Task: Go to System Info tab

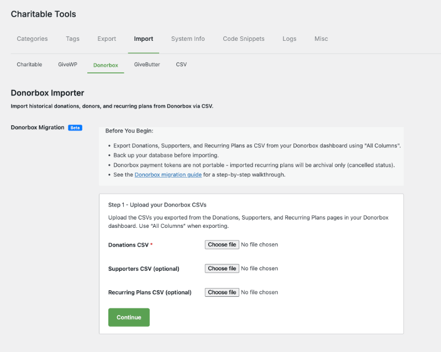Action: point(188,39)
